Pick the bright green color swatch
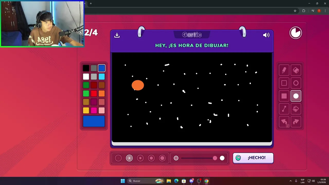This screenshot has width=329, height=185. [x=86, y=94]
